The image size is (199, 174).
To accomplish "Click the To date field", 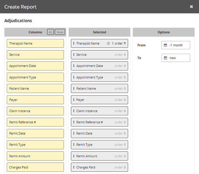I will 176,58.
